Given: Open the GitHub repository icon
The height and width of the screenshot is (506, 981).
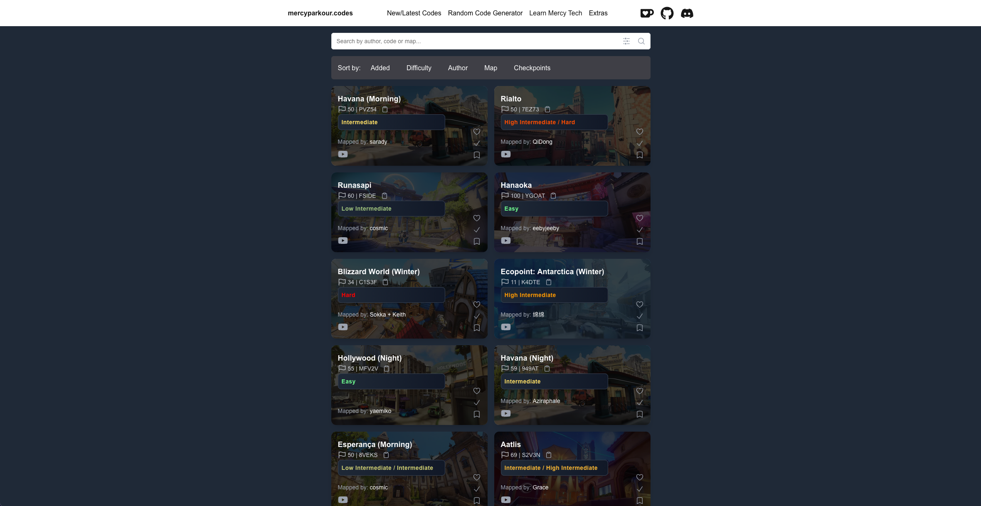Looking at the screenshot, I should tap(667, 13).
